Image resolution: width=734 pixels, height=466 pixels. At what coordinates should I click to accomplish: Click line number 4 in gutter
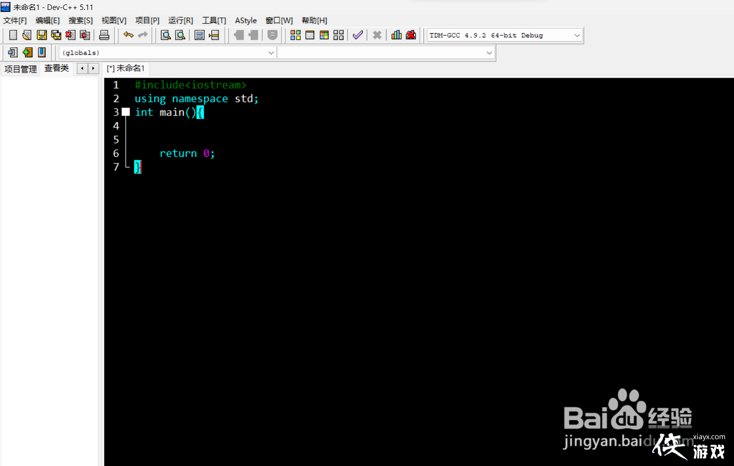(116, 126)
